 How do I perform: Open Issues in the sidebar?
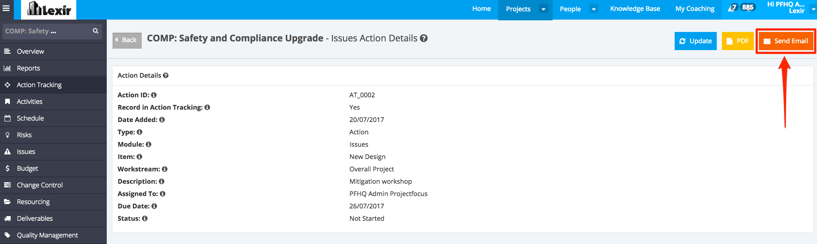[53, 152]
